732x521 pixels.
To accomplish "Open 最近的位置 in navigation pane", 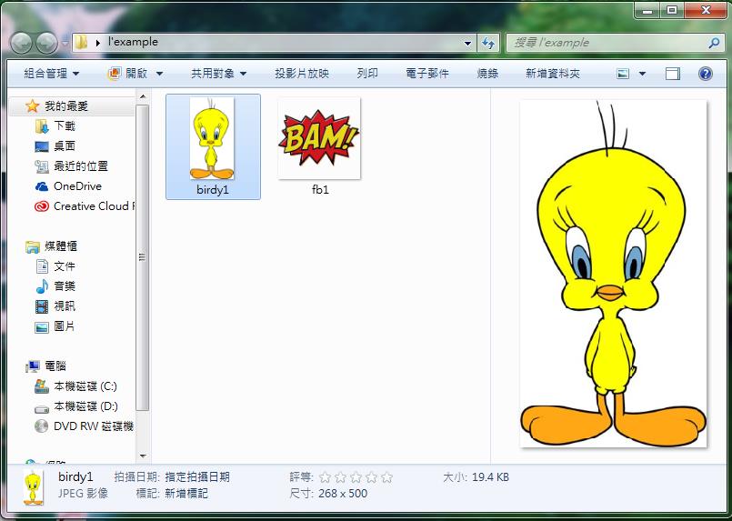I will tap(72, 166).
